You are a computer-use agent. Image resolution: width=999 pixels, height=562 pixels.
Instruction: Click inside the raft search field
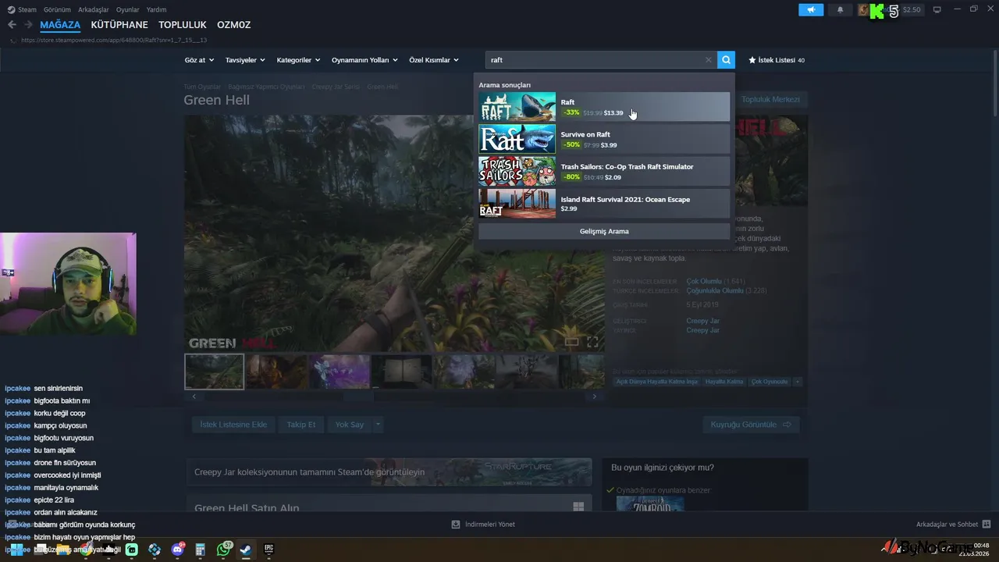pos(595,60)
